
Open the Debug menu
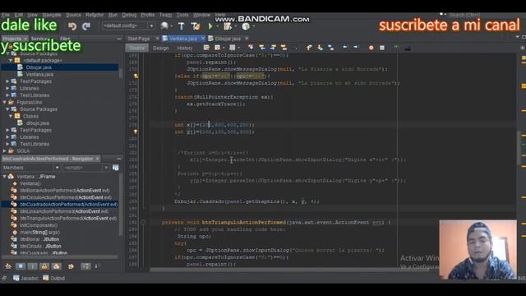coord(129,15)
